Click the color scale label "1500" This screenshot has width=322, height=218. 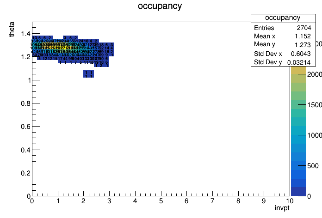pyautogui.click(x=315, y=105)
